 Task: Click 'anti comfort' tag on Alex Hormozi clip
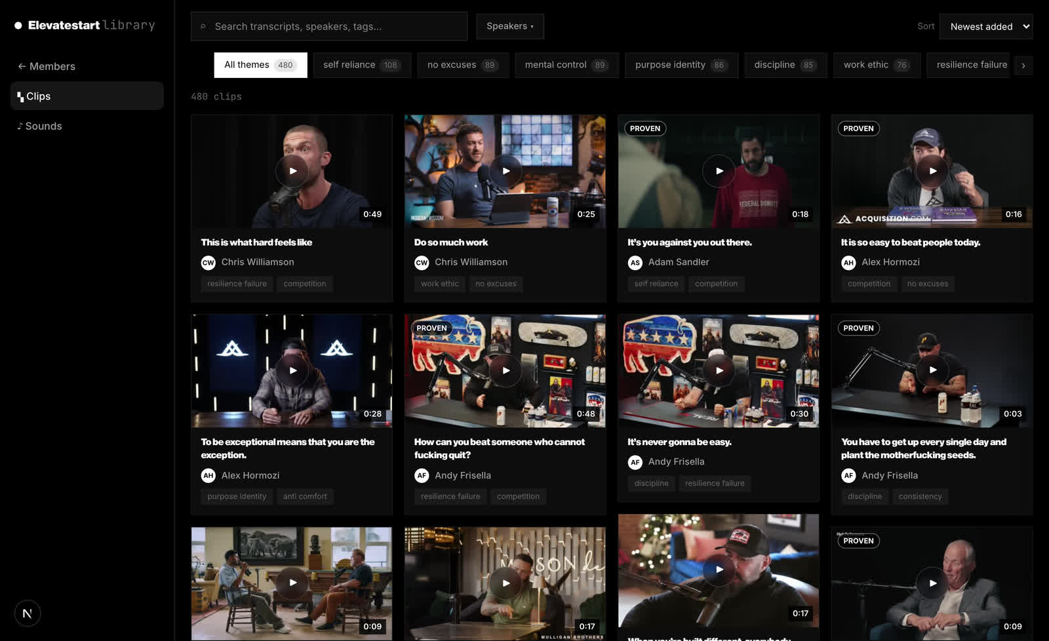(x=305, y=496)
